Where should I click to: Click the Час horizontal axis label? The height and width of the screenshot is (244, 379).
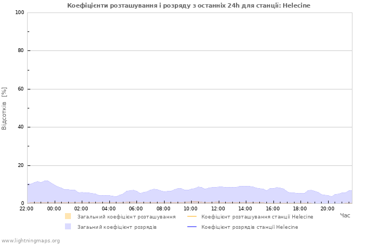[345, 216]
